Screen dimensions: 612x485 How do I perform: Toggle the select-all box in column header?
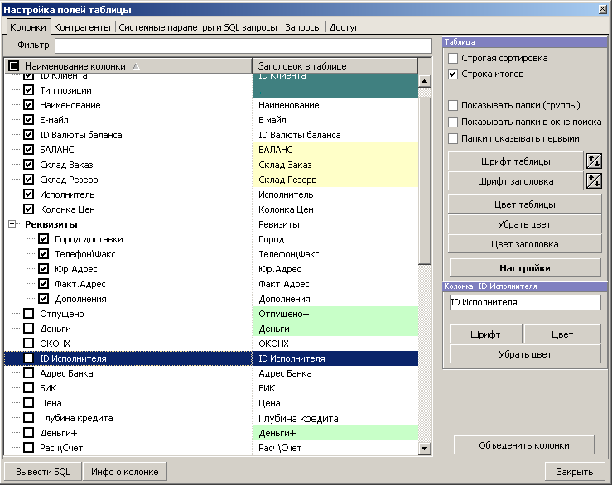pyautogui.click(x=13, y=66)
